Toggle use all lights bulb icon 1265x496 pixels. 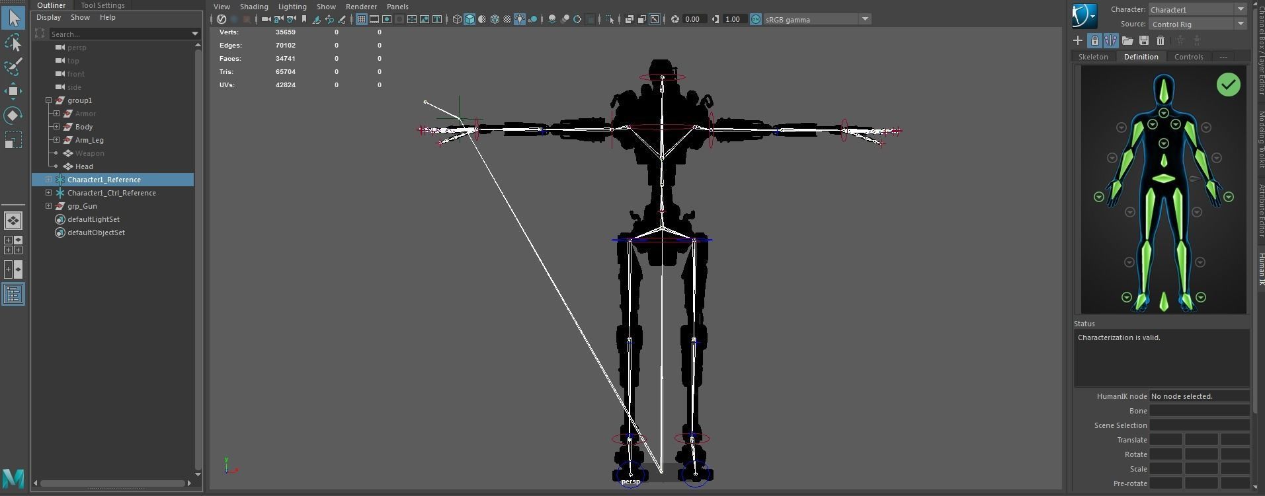pyautogui.click(x=520, y=19)
